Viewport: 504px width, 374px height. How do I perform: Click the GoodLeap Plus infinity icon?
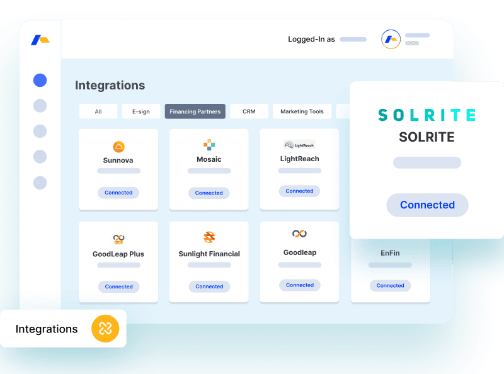coord(118,239)
